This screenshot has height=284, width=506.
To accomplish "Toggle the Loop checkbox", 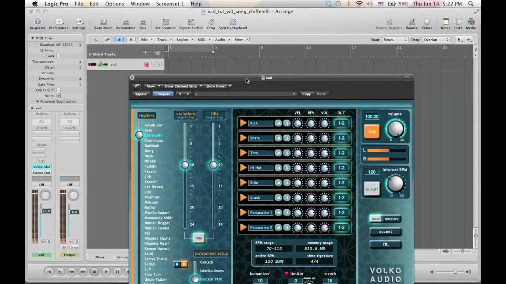I will 59,56.
